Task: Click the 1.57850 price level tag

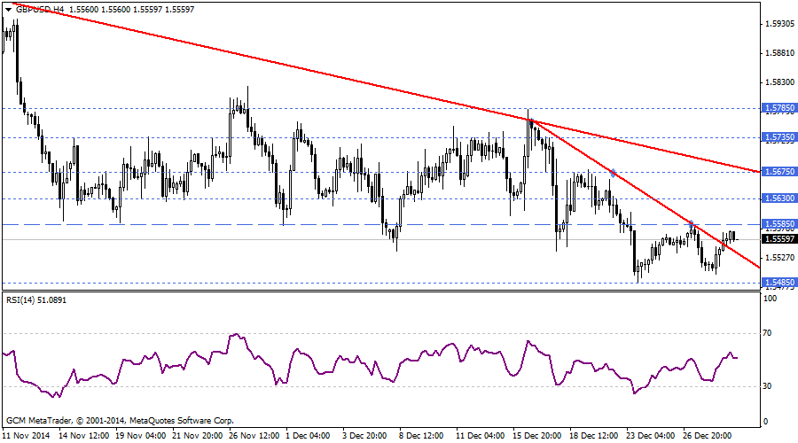Action: pyautogui.click(x=778, y=108)
